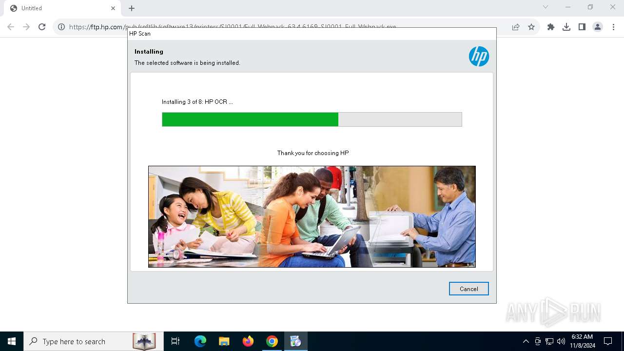Open Windows Start menu
This screenshot has width=624, height=351.
coord(12,341)
